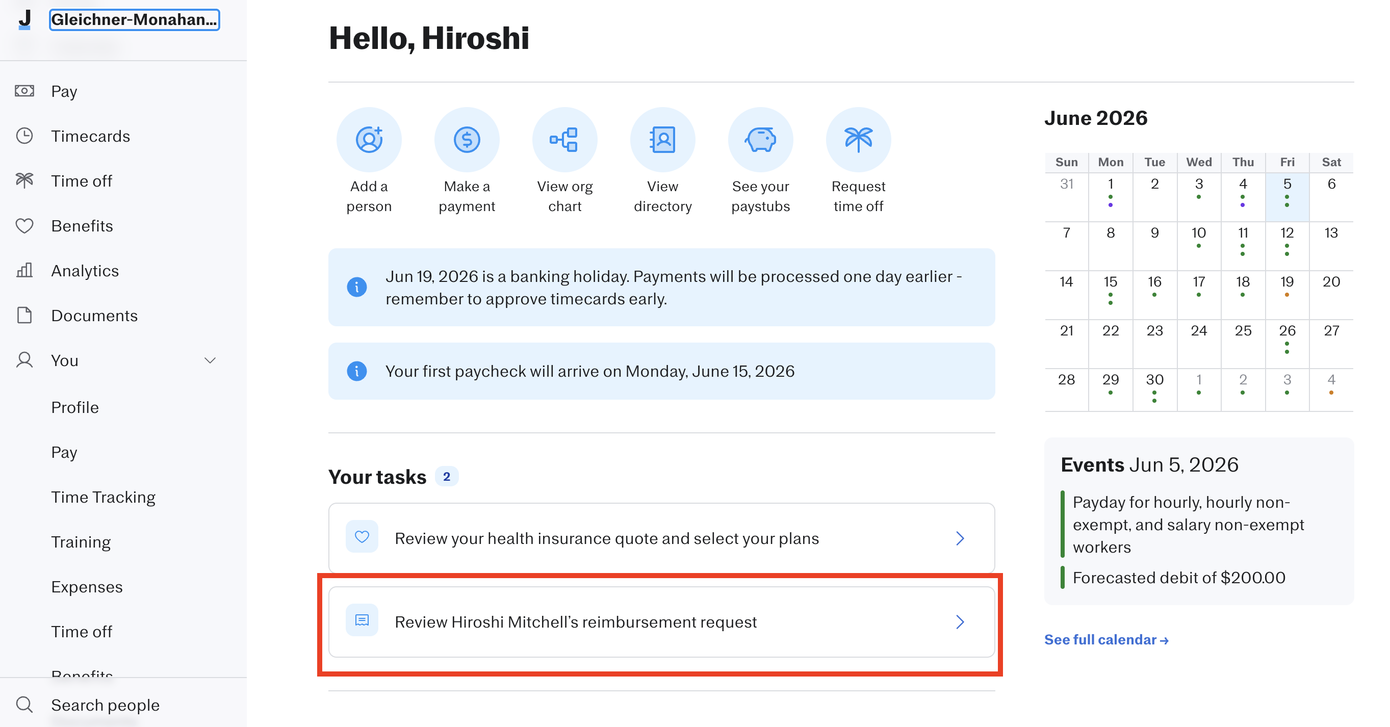The image size is (1390, 727).
Task: Click the Benefits heart icon in the sidebar
Action: pyautogui.click(x=24, y=225)
